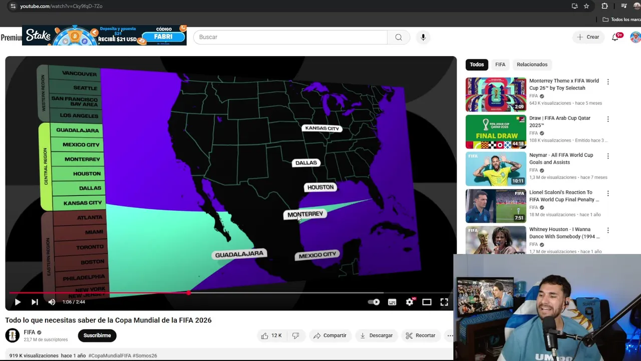Click the youtube.com address bar URL
Image resolution: width=641 pixels, height=361 pixels.
tap(61, 6)
